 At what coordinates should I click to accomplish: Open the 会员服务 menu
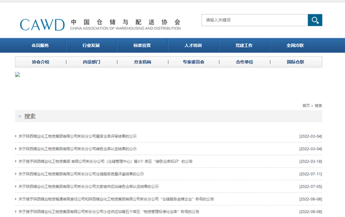[x=40, y=45]
